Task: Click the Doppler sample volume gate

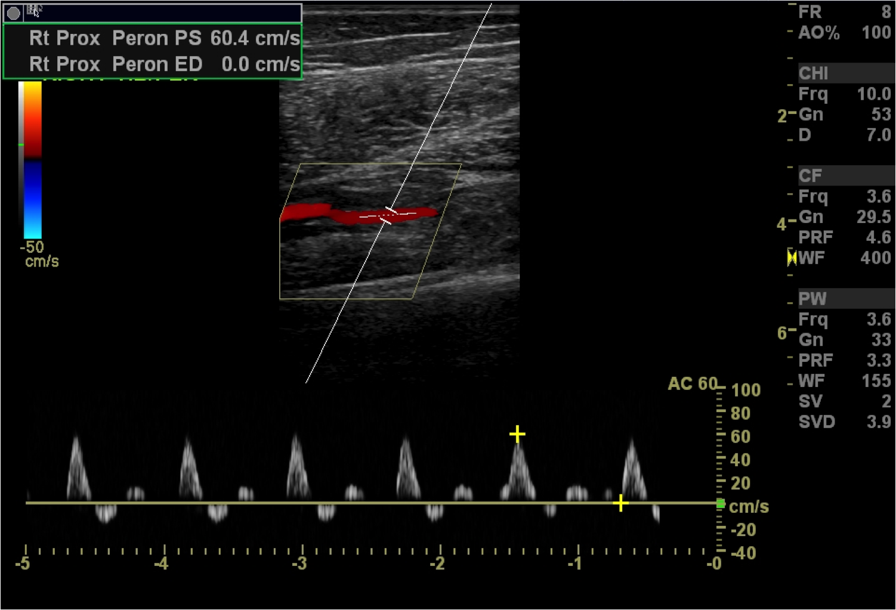Action: [388, 215]
